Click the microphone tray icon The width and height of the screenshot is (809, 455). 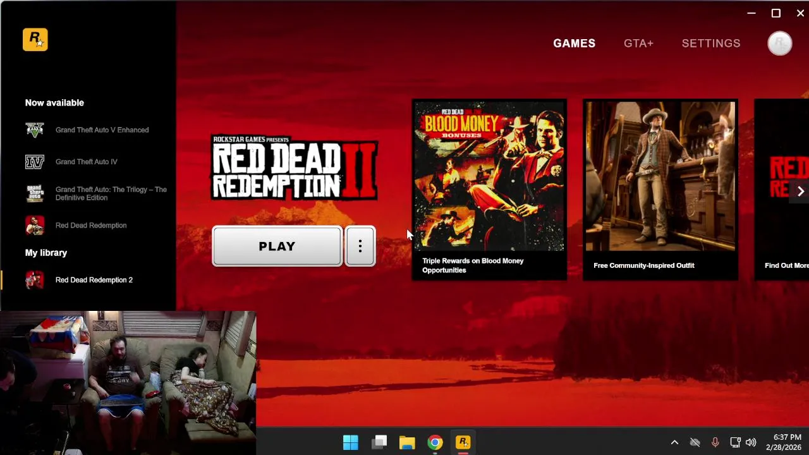(x=715, y=442)
